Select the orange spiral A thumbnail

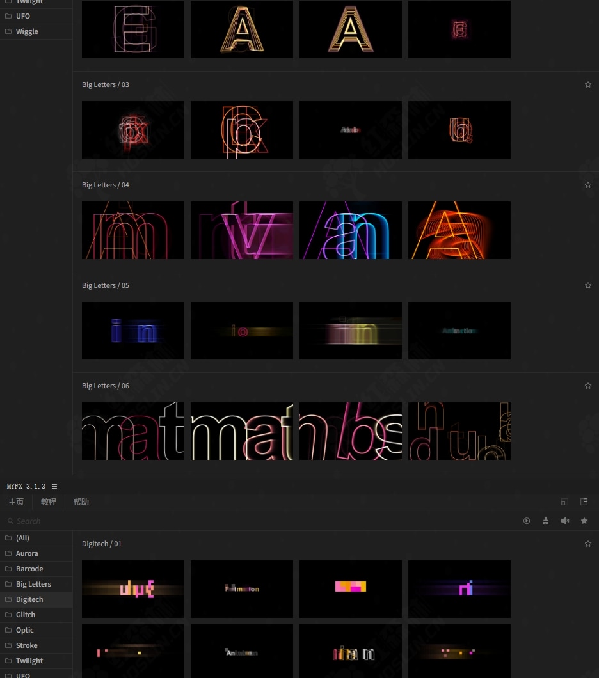point(459,230)
